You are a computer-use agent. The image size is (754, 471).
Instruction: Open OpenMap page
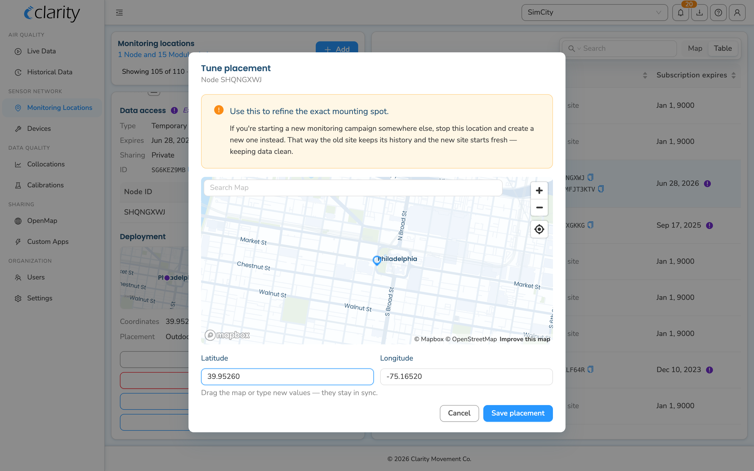(42, 221)
